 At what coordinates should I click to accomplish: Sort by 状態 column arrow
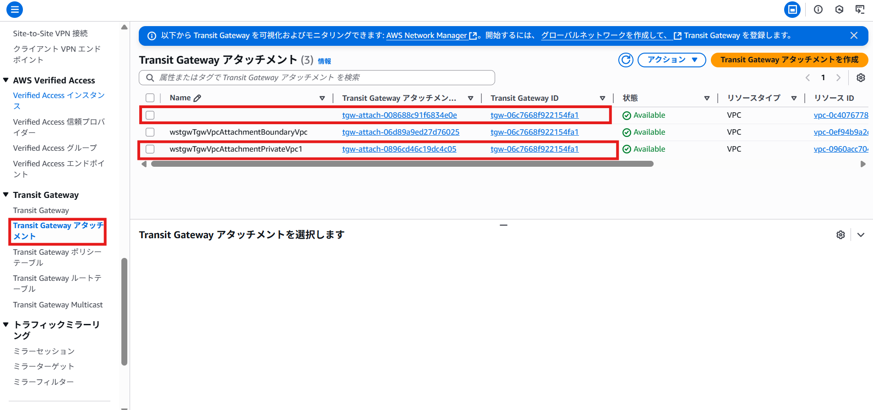pos(707,98)
